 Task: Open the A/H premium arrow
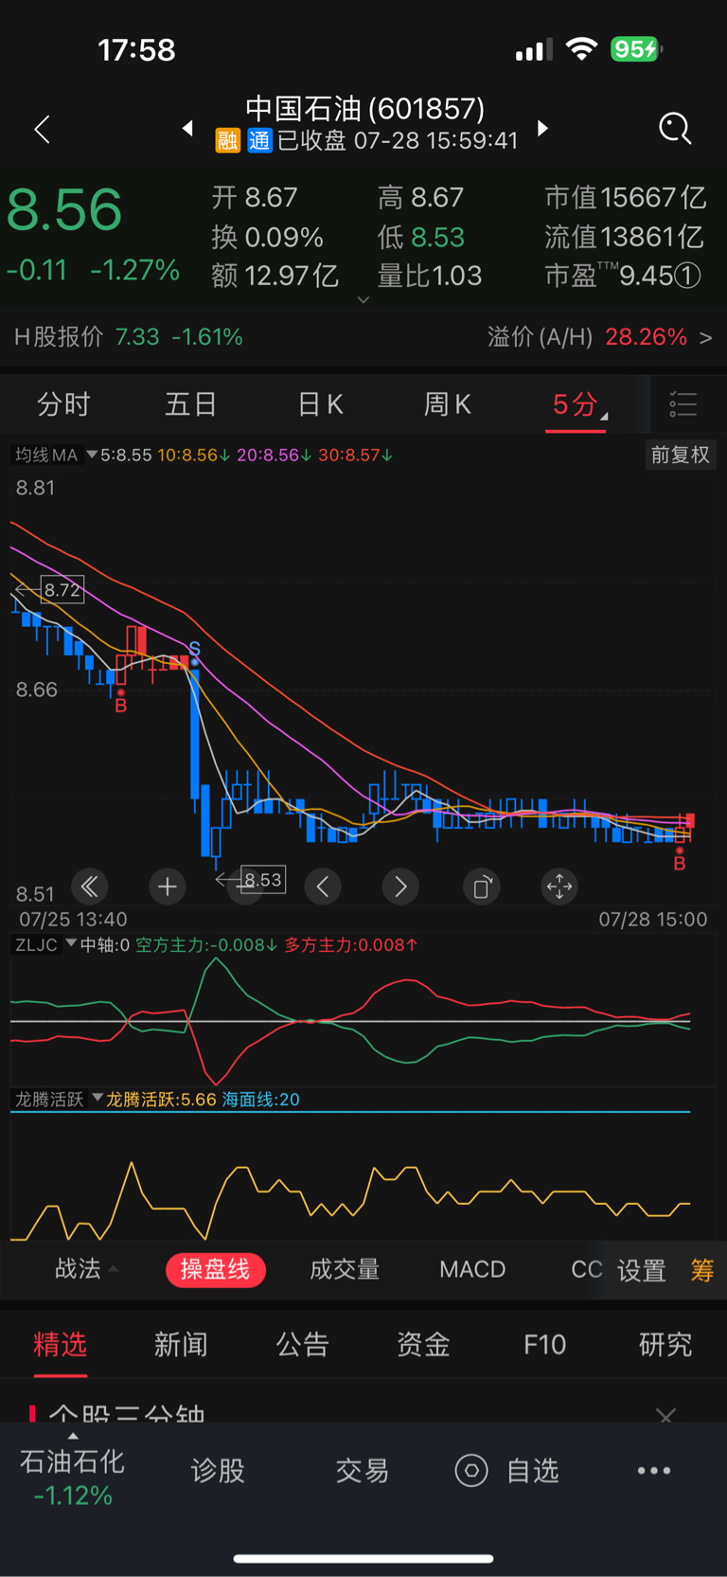705,337
